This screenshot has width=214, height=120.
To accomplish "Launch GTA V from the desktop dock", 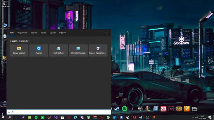I will pyautogui.click(x=140, y=109).
